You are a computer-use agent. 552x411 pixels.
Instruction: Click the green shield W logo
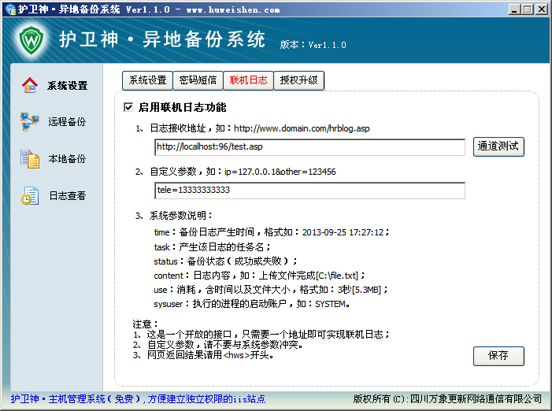coord(31,40)
